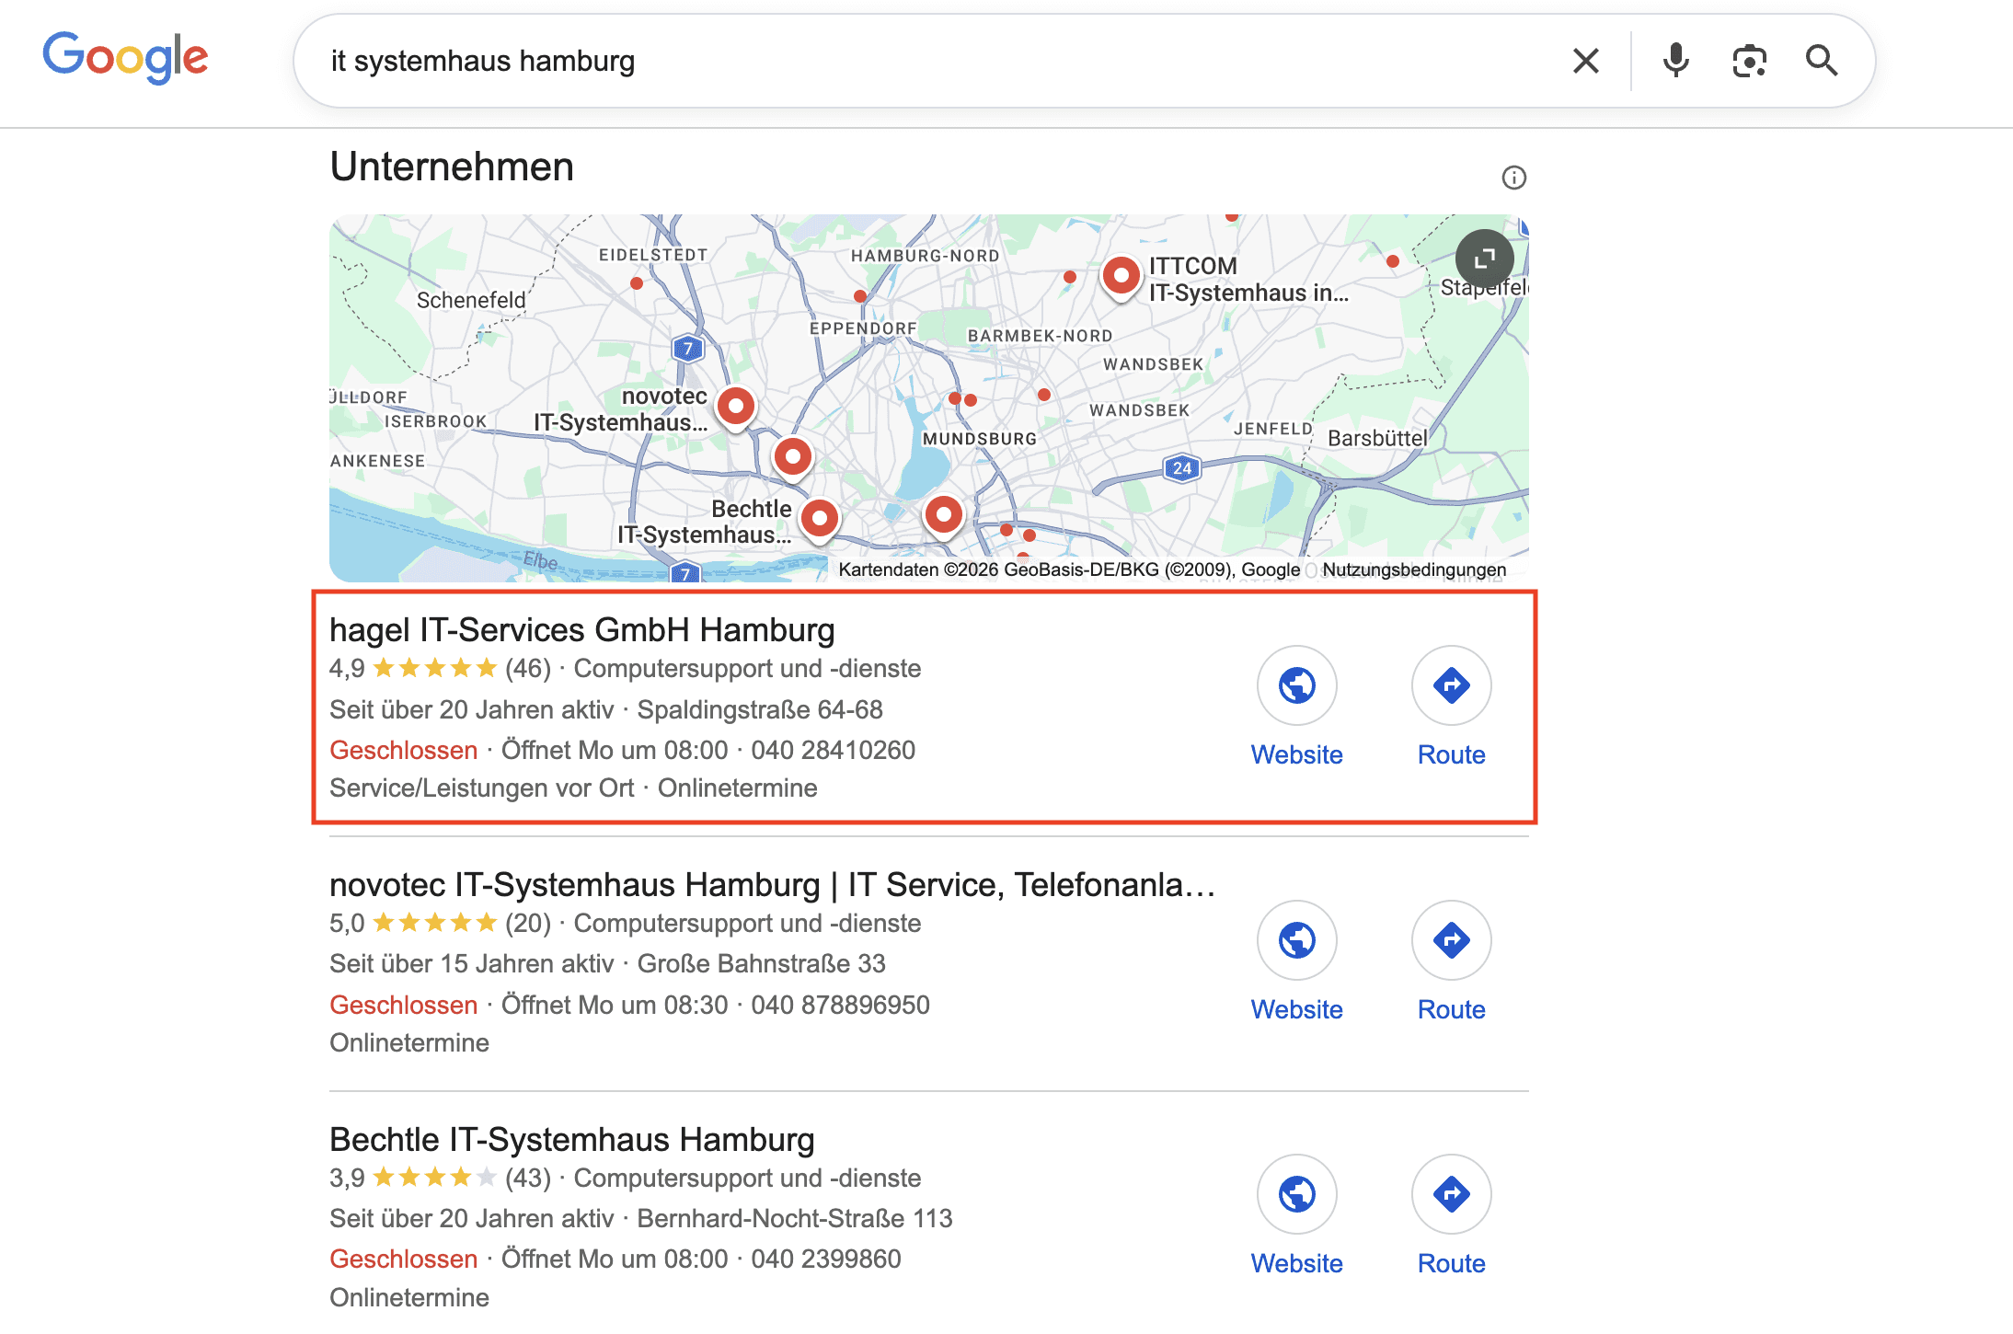Open the info icon next to Unternehmen
The width and height of the screenshot is (2013, 1334).
[1513, 178]
